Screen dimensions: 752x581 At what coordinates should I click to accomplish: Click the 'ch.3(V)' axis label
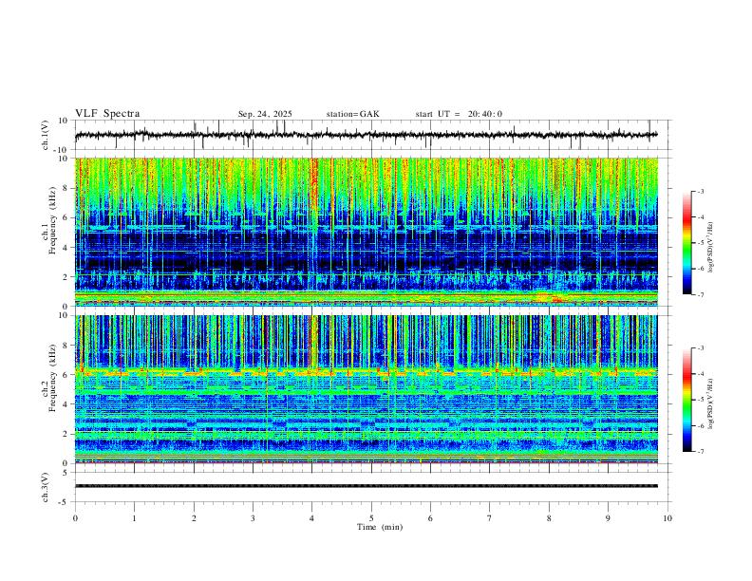[46, 487]
